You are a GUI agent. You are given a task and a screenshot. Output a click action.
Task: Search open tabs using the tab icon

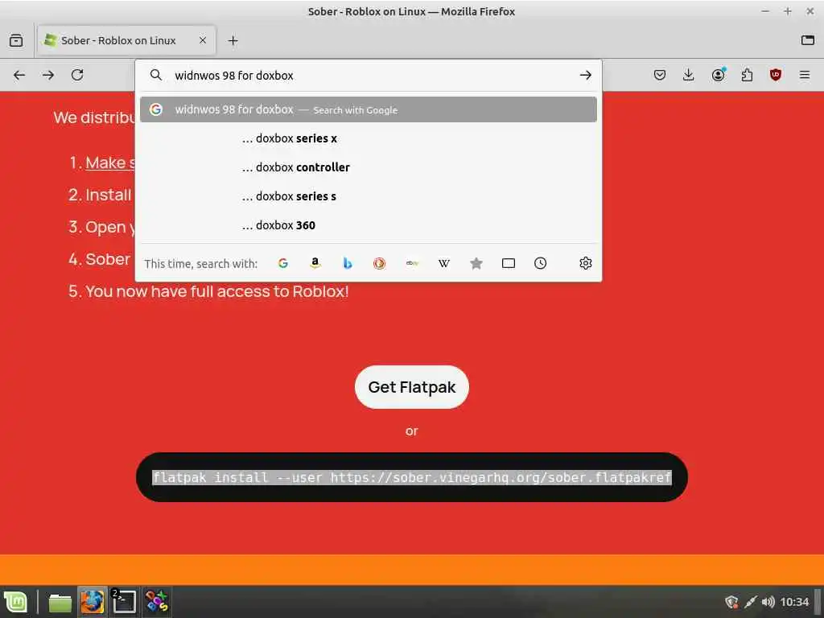point(509,263)
